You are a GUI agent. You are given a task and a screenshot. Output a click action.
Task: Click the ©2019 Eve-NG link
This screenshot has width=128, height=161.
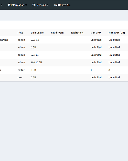point(62,5)
